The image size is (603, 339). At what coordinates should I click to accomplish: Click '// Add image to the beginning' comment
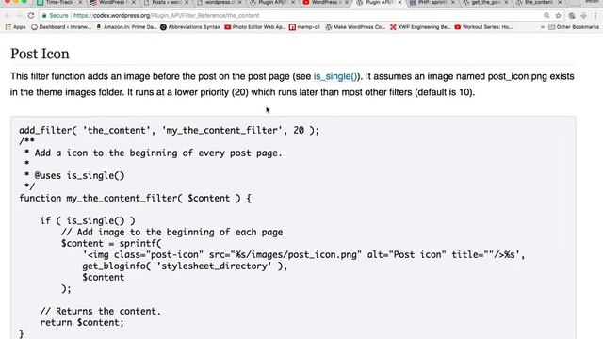coord(171,233)
